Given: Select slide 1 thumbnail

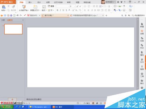Looking at the screenshot, I should pyautogui.click(x=13, y=29).
